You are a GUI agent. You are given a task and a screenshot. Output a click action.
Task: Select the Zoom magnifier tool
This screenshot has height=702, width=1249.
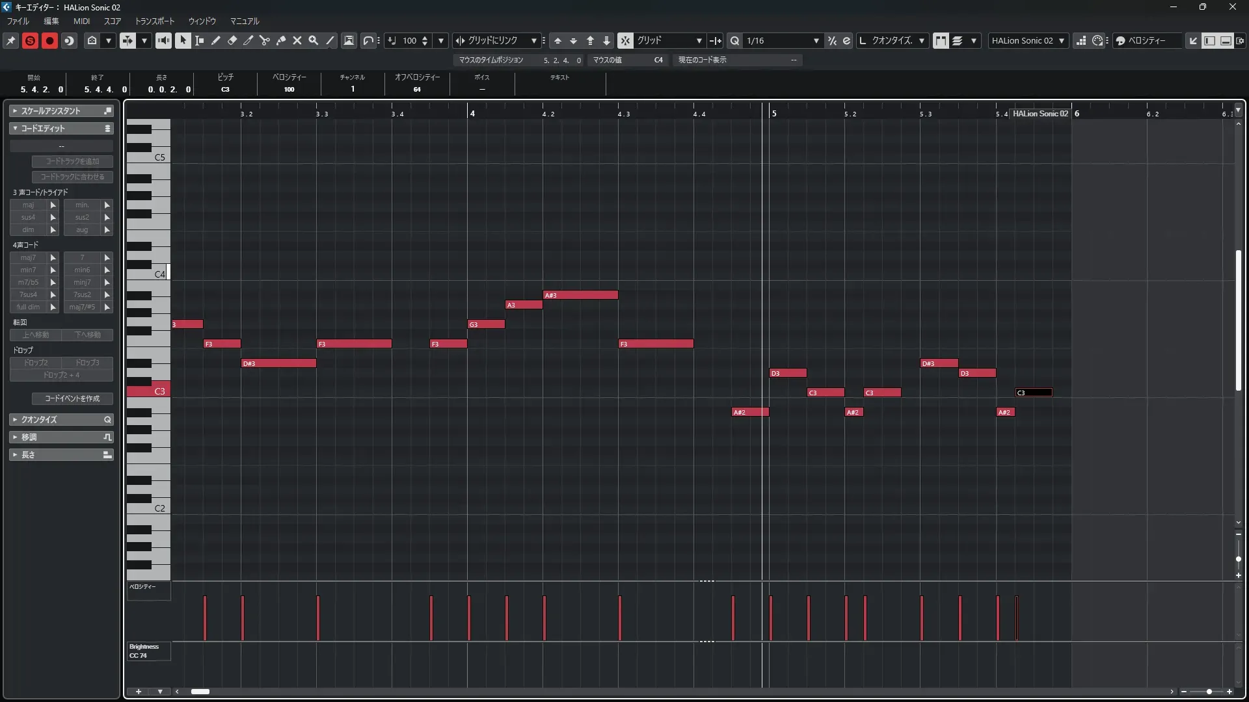pyautogui.click(x=314, y=40)
